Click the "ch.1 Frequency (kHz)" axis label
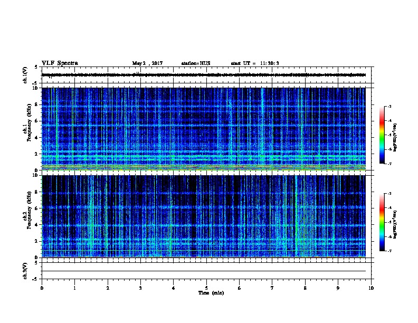The height and width of the screenshot is (323, 418). coord(27,123)
